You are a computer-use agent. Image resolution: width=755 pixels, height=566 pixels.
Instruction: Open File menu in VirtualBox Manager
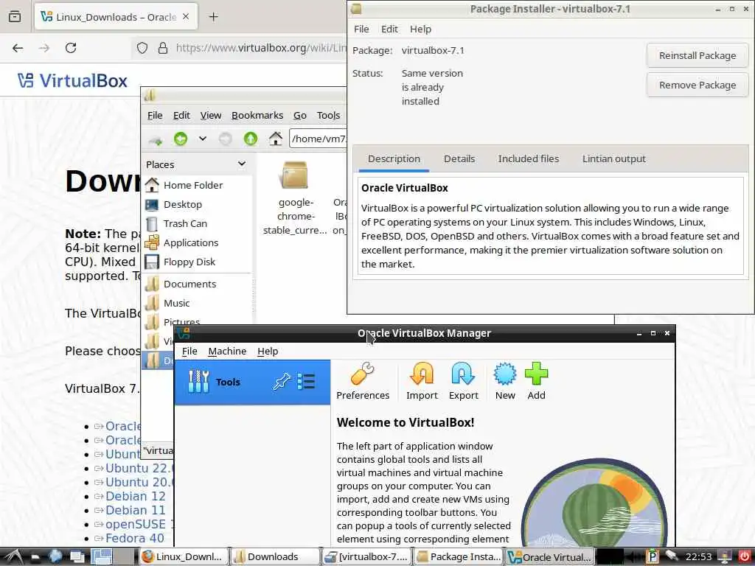[189, 352]
